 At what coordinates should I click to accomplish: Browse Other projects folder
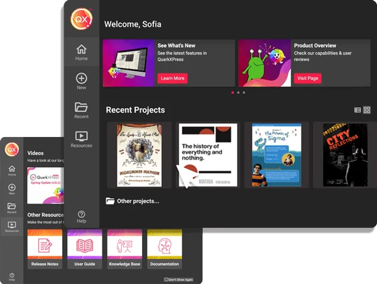coord(133,201)
